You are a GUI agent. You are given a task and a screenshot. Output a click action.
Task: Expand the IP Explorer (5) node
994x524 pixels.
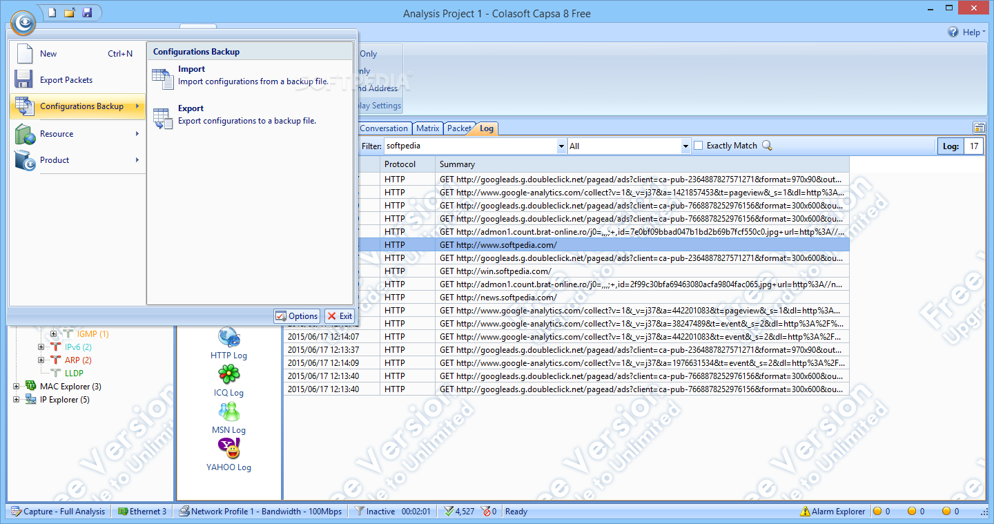[16, 400]
